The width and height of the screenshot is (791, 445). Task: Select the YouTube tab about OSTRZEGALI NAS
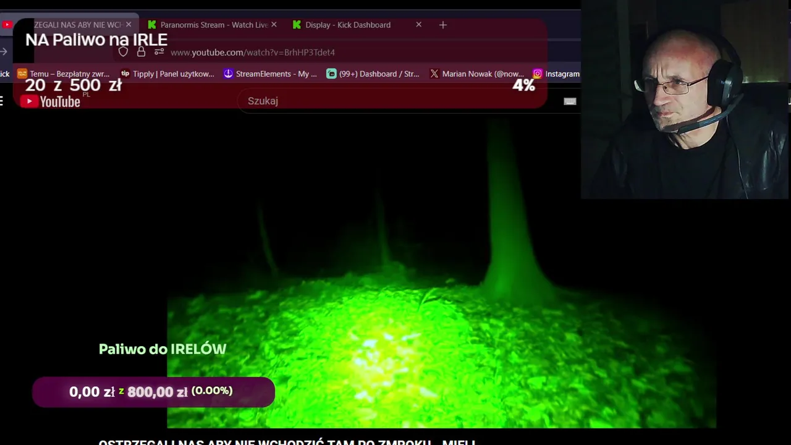pos(69,25)
